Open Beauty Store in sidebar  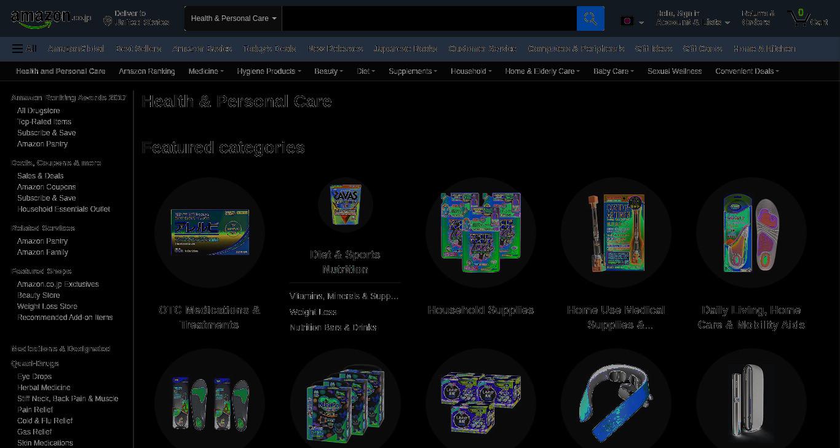(39, 295)
